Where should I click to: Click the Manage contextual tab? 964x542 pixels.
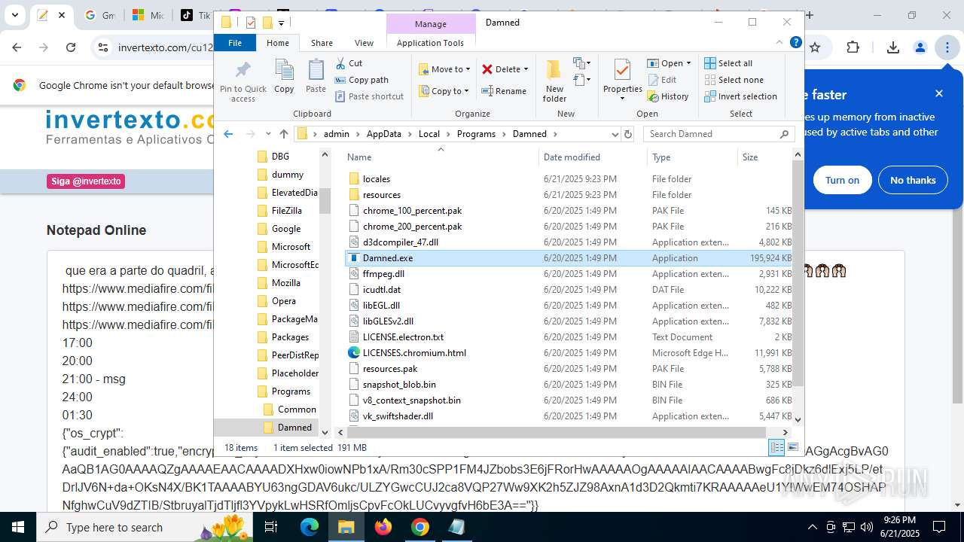[431, 24]
